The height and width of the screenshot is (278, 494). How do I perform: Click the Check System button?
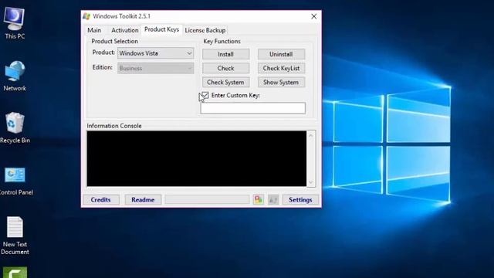click(225, 83)
